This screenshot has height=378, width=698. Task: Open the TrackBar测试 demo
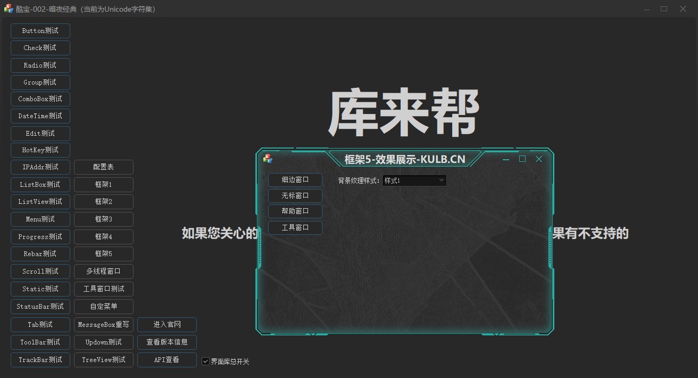(x=40, y=360)
